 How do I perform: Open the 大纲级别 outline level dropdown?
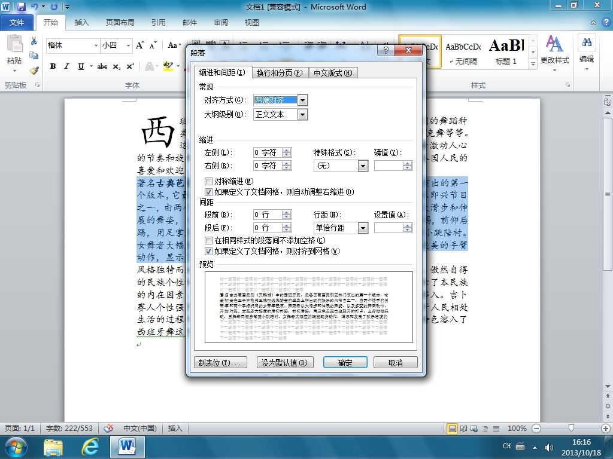pyautogui.click(x=302, y=114)
